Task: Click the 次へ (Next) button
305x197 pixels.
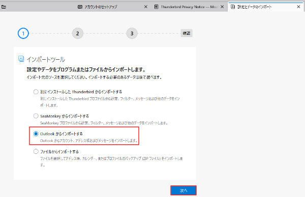Action: point(184,190)
